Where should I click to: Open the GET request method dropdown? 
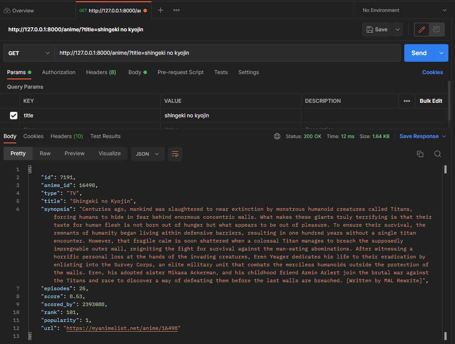click(x=29, y=52)
